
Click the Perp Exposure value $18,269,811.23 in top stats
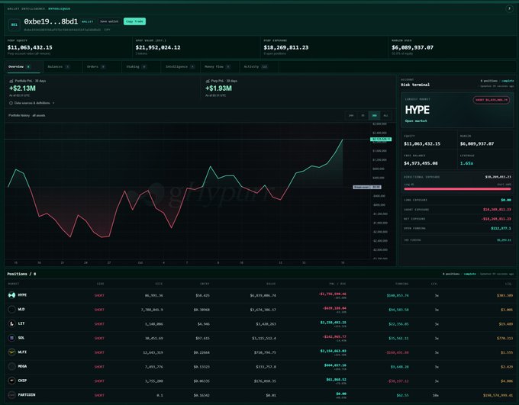[286, 47]
